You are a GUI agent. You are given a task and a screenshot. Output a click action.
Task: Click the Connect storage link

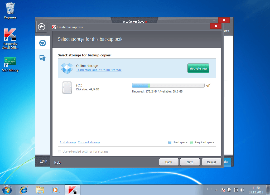pos(89,142)
